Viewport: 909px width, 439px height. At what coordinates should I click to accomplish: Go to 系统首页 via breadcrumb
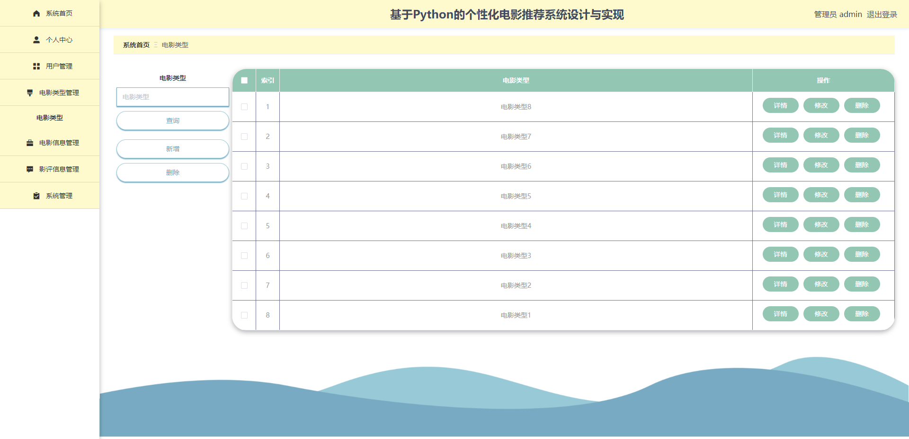tap(136, 45)
